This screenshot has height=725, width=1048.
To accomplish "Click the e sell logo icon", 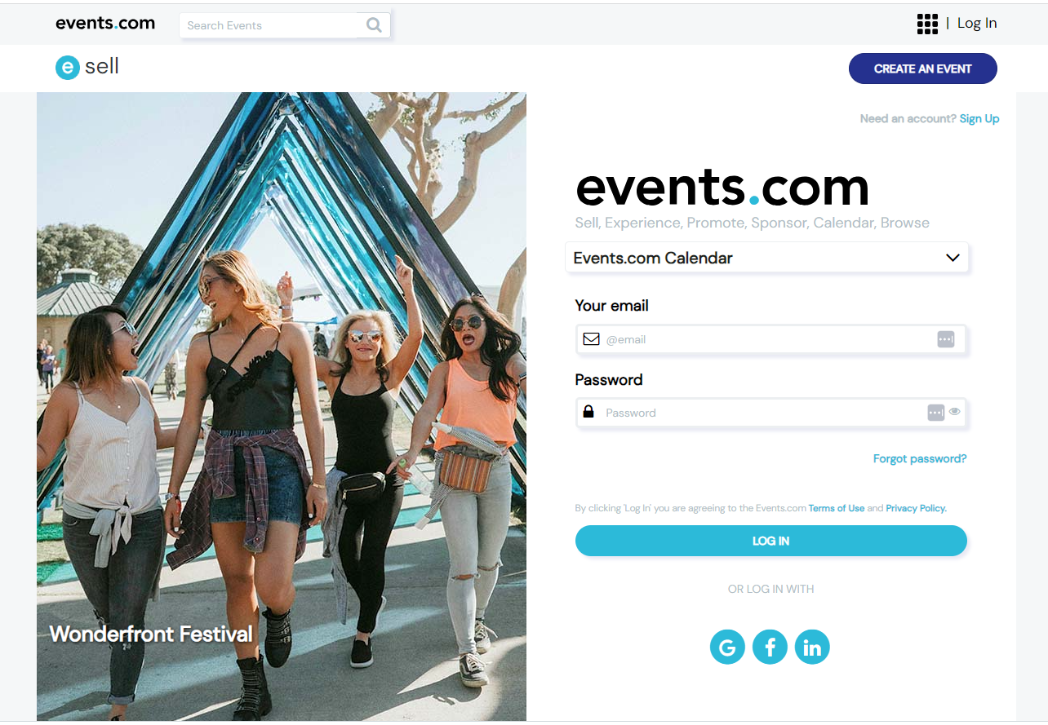I will pyautogui.click(x=67, y=67).
